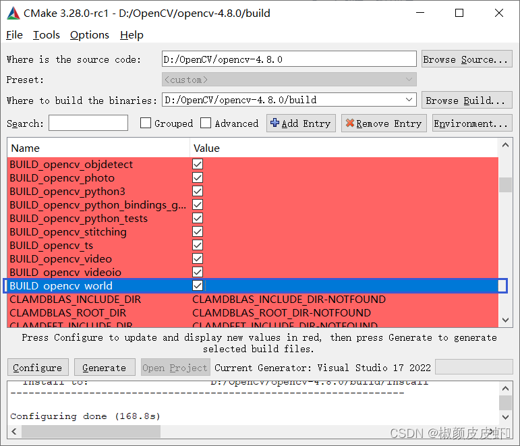Uncheck BUILD_opencv_objdetect checkbox

(x=198, y=164)
